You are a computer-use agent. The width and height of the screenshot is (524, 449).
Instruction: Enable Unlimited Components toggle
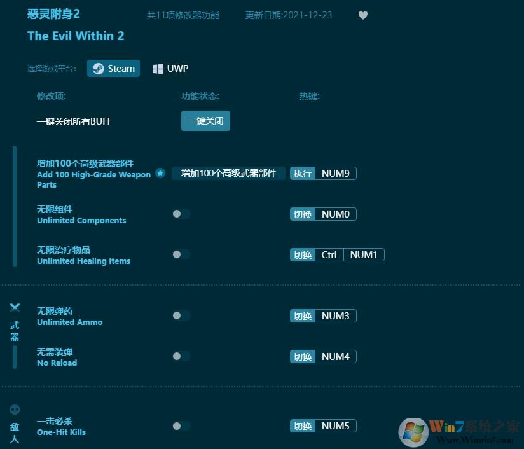tap(181, 214)
